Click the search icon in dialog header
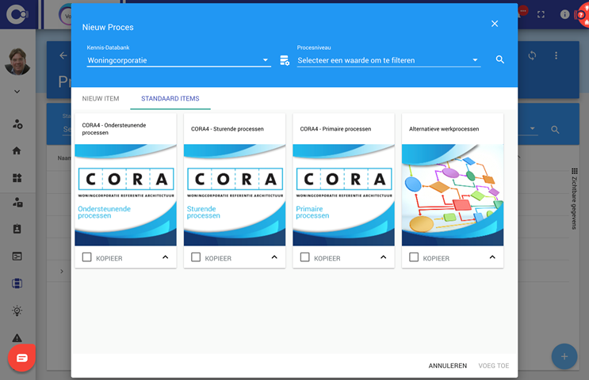This screenshot has height=380, width=589. (x=499, y=59)
